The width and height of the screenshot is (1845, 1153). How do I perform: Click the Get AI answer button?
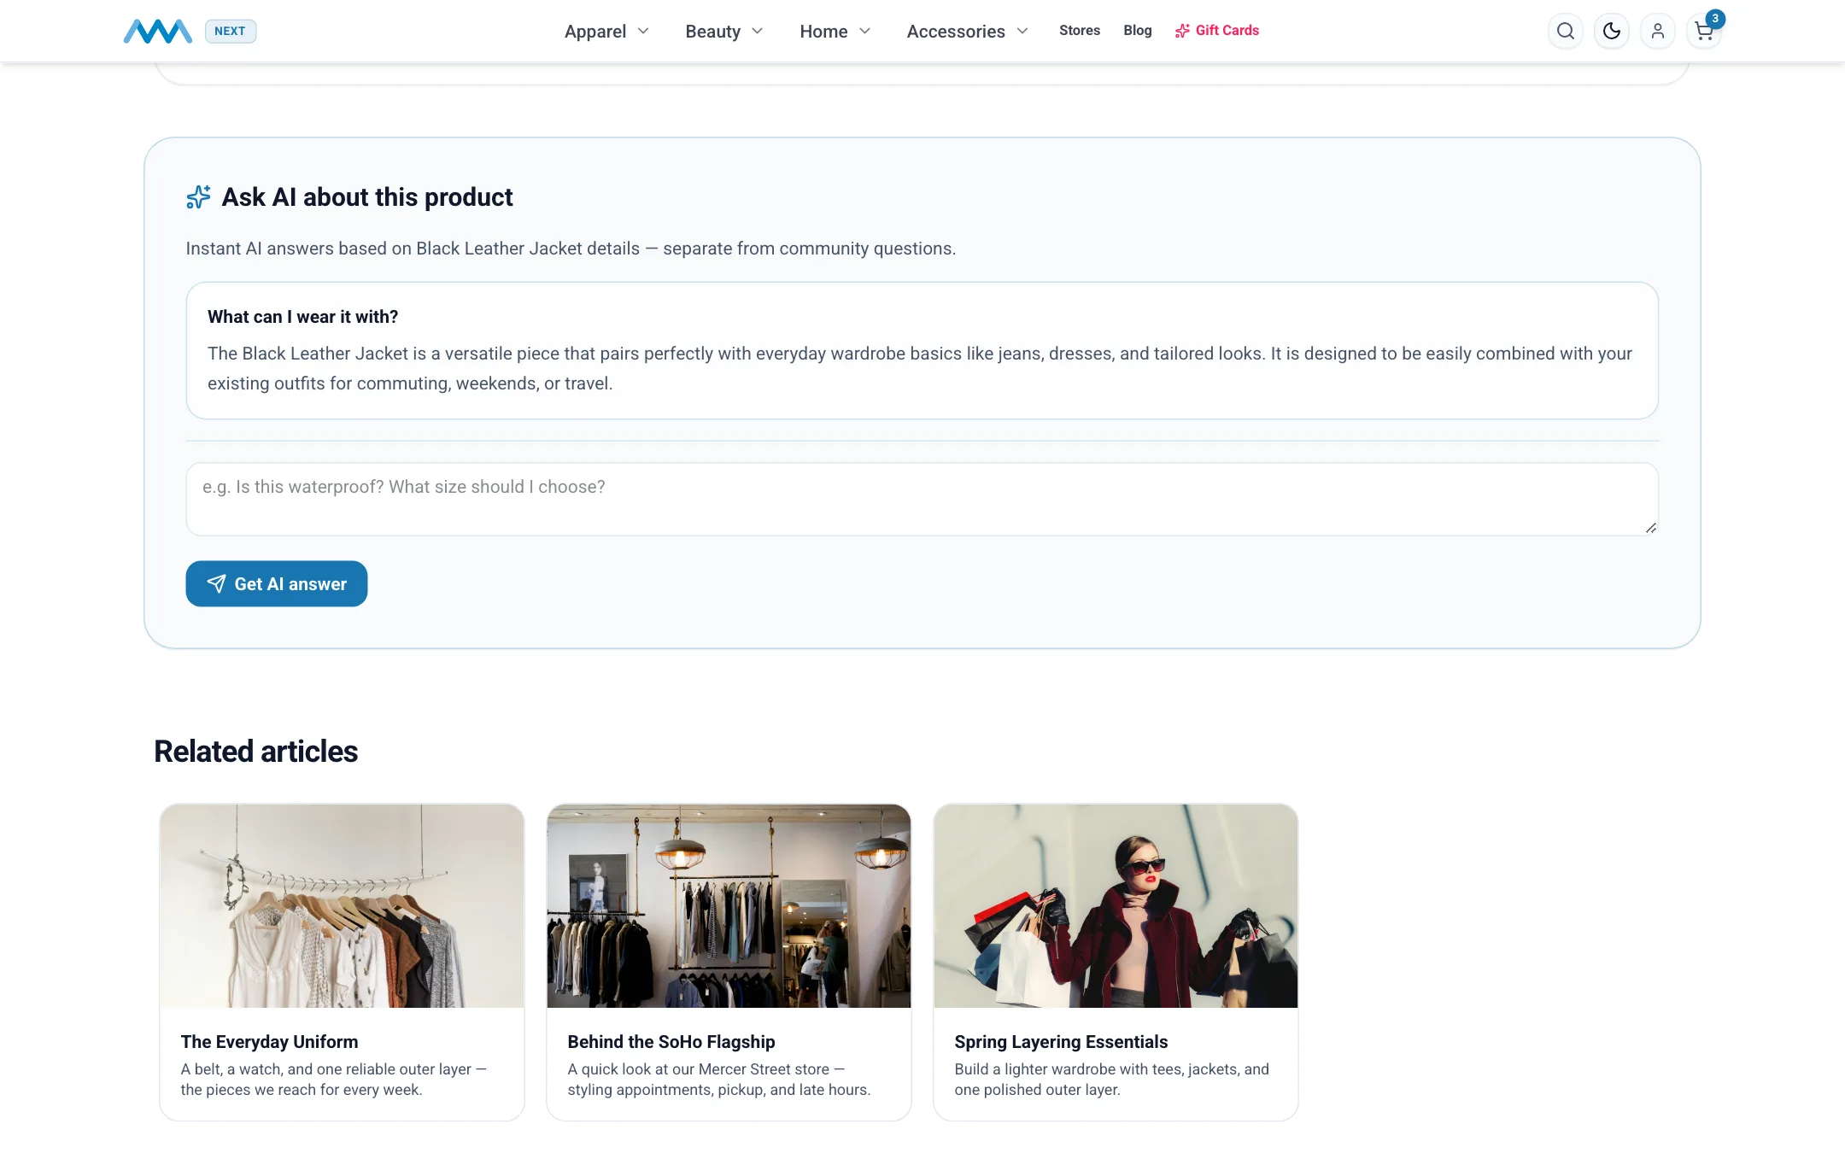point(277,584)
